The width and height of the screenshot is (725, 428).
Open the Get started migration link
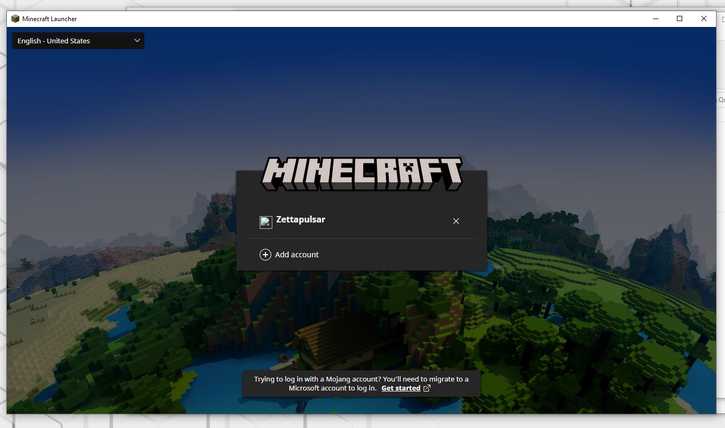[x=401, y=388]
